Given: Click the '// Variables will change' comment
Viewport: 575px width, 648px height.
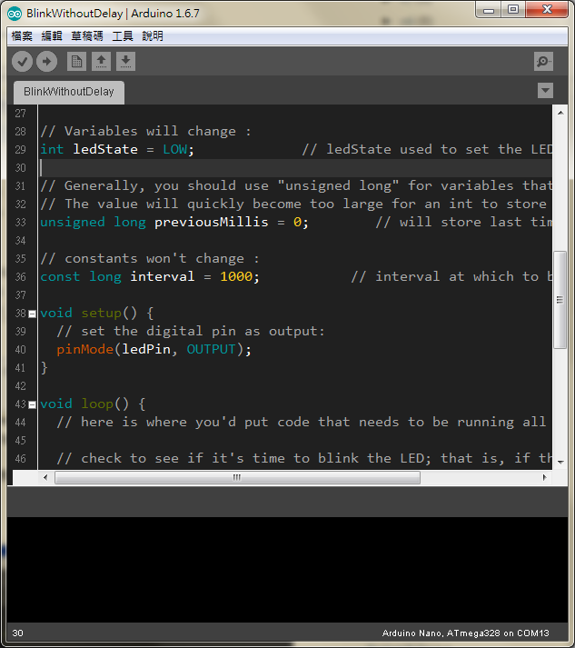Looking at the screenshot, I should click(x=145, y=131).
